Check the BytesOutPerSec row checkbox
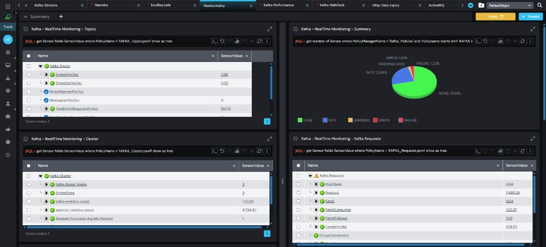Viewport: 546px width, 247px height. [28, 83]
